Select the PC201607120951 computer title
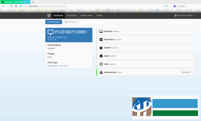 pos(71,32)
